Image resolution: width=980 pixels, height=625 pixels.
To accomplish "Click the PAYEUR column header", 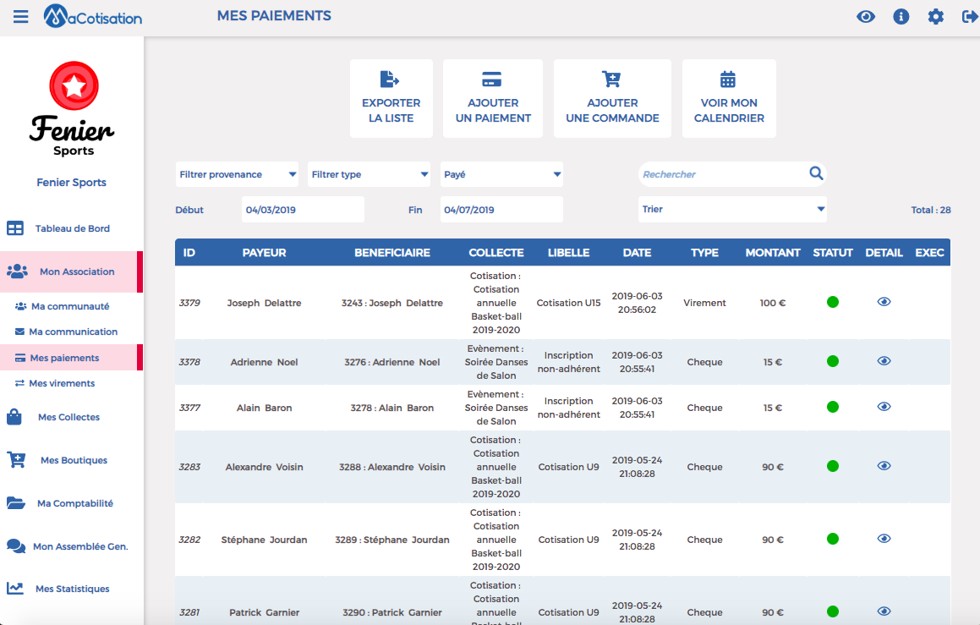I will coord(265,253).
